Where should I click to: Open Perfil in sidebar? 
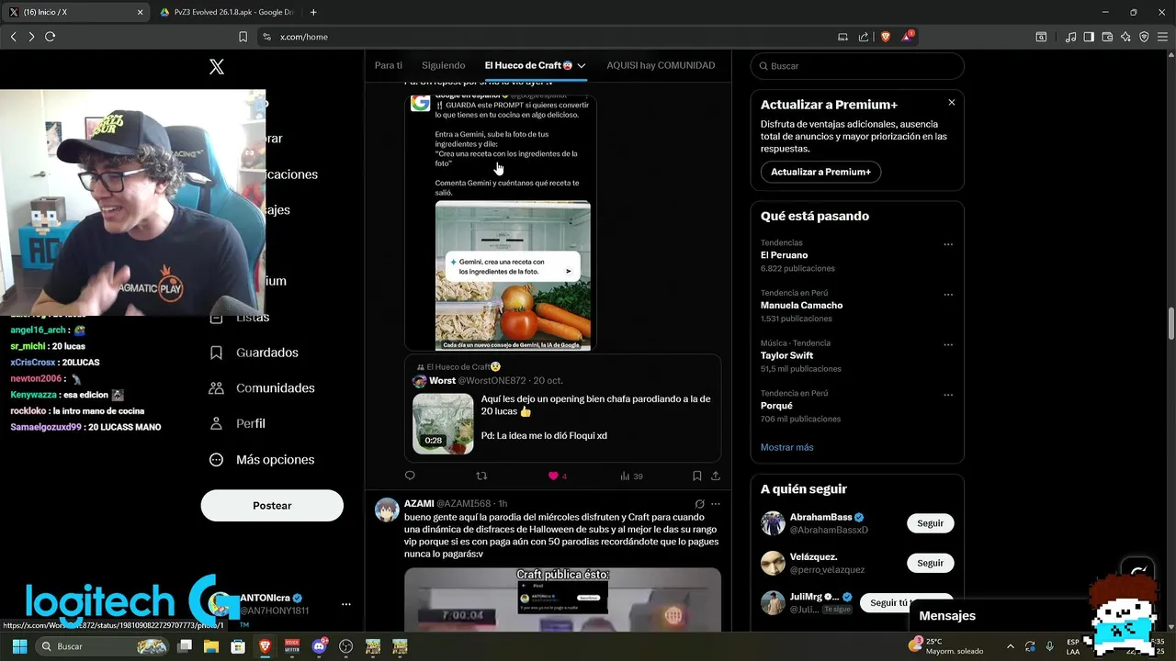237,424
